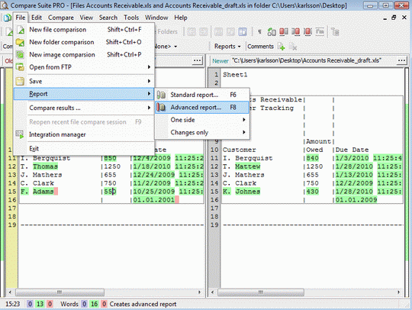
Task: Open the Tools menu
Action: (131, 18)
